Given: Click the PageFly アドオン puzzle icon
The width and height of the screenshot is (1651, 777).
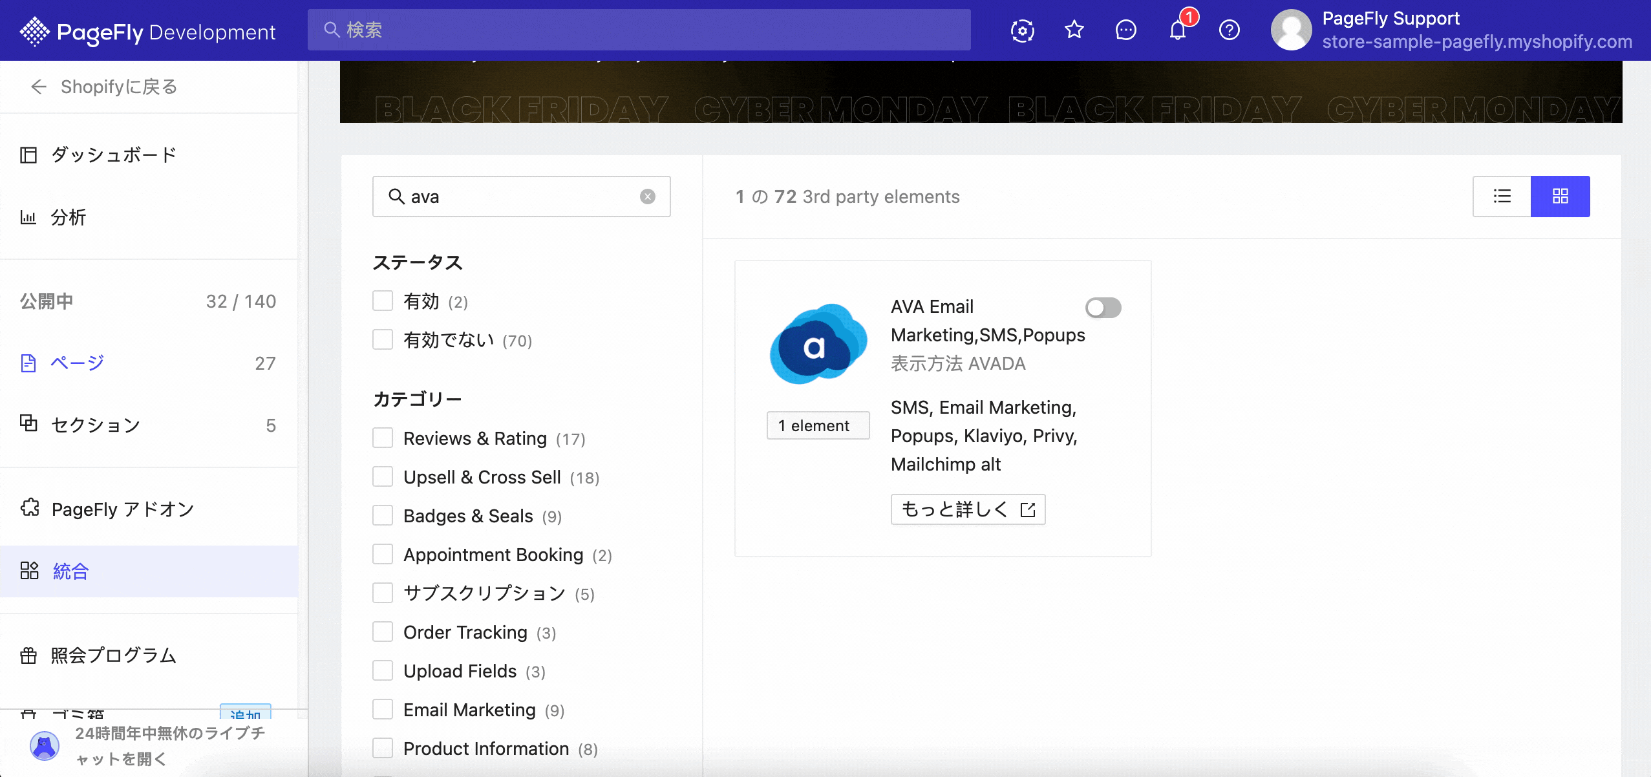Looking at the screenshot, I should (x=30, y=508).
